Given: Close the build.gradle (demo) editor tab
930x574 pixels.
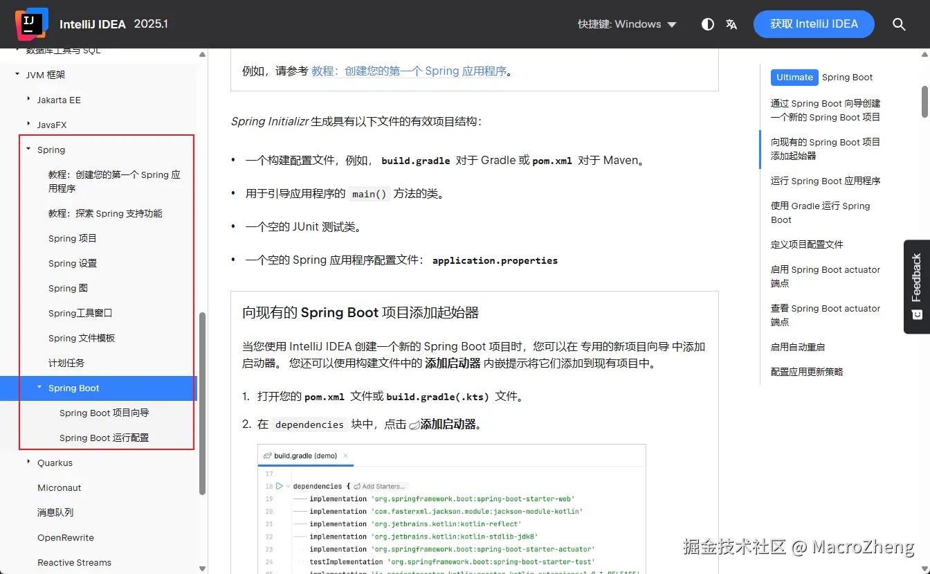Looking at the screenshot, I should (x=345, y=456).
